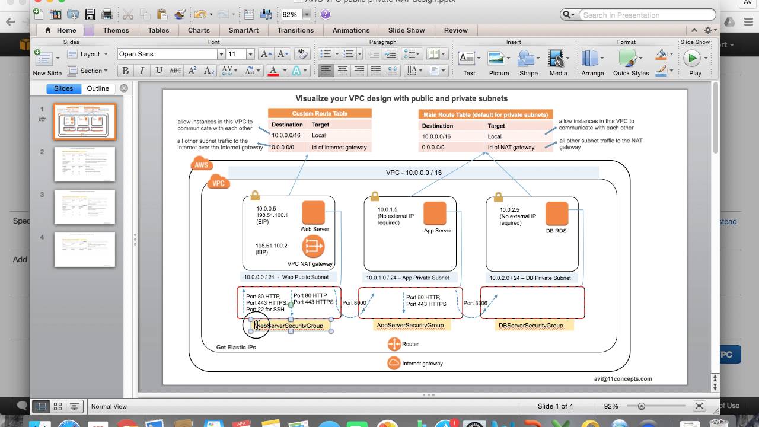759x427 pixels.
Task: Collapse the ribbon with chevron
Action: [x=694, y=30]
